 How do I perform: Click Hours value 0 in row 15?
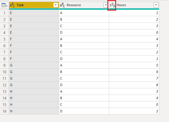coord(134,105)
